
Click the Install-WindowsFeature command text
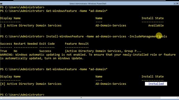(x=106, y=36)
